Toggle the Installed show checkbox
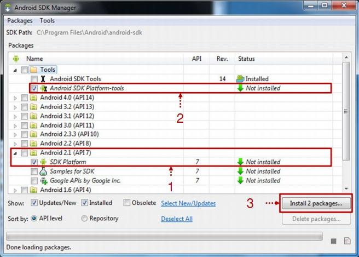 point(84,203)
